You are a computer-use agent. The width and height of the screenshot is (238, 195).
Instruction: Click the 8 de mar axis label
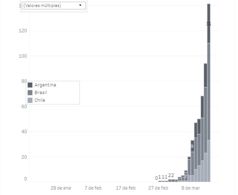click(x=190, y=188)
